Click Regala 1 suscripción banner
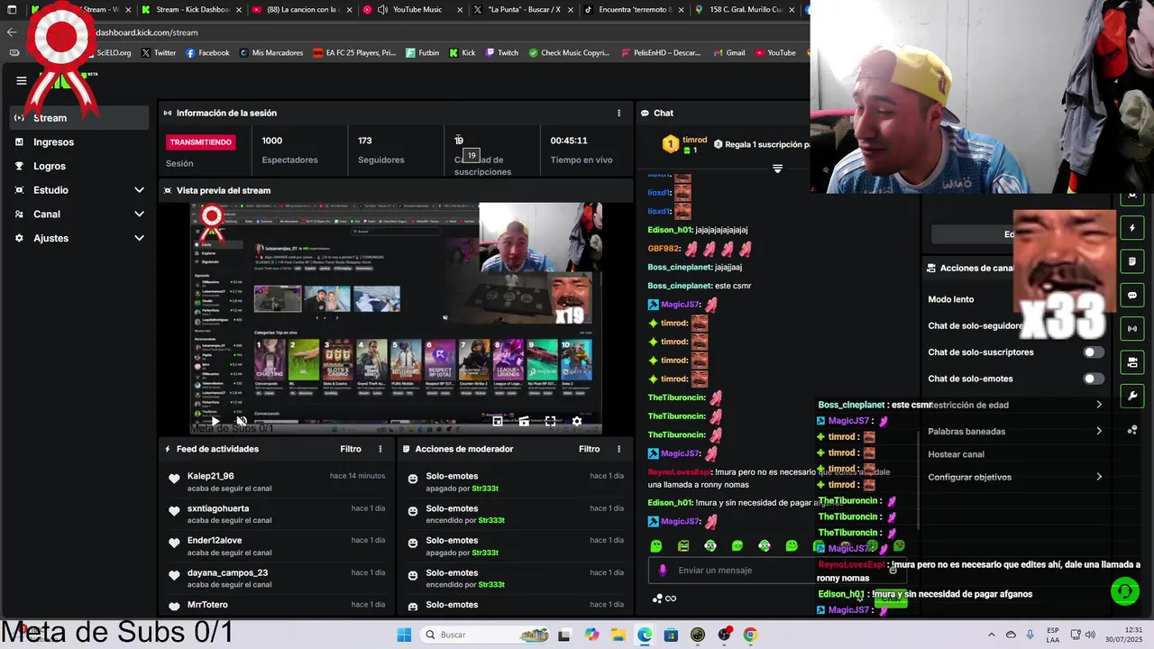This screenshot has height=649, width=1154. tap(761, 144)
